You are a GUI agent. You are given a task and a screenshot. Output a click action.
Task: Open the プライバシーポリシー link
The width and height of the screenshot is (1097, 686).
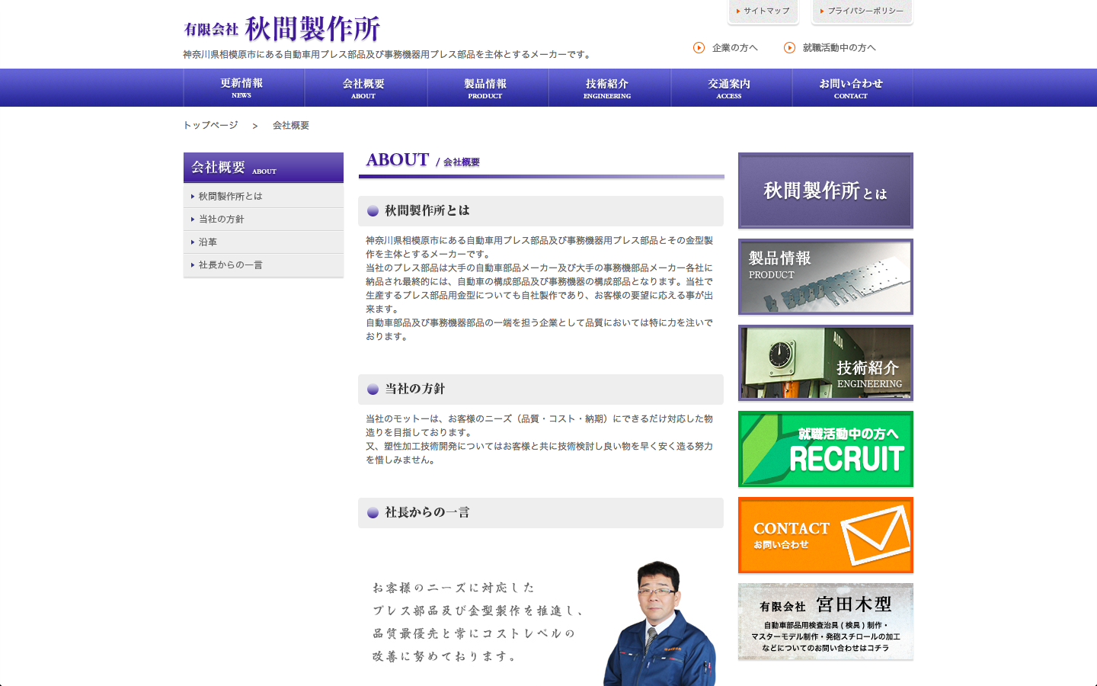[x=862, y=11]
